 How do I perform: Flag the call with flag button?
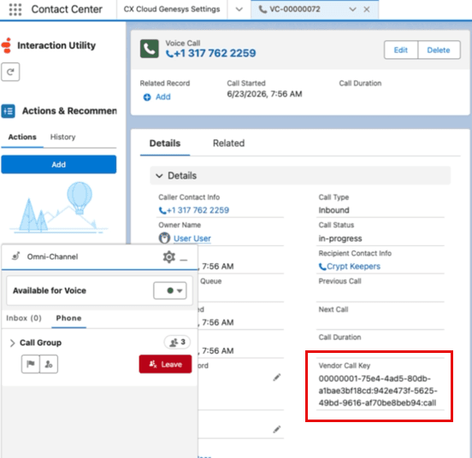pyautogui.click(x=31, y=364)
